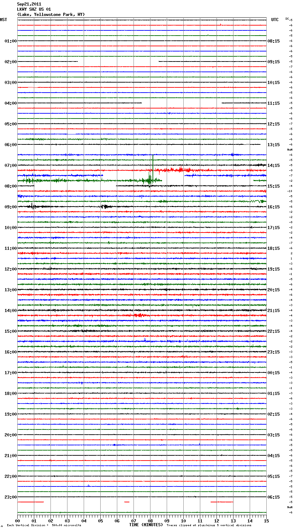Select the 19:00 MST time label
The width and height of the screenshot is (294, 530).
(x=10, y=414)
